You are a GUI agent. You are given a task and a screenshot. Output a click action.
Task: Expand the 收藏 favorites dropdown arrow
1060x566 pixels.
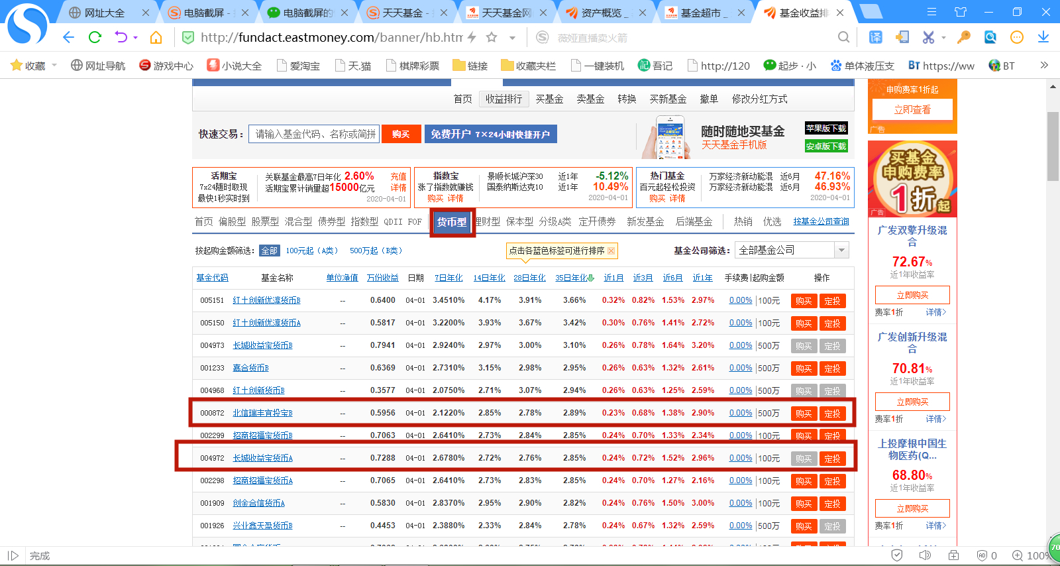pos(54,65)
